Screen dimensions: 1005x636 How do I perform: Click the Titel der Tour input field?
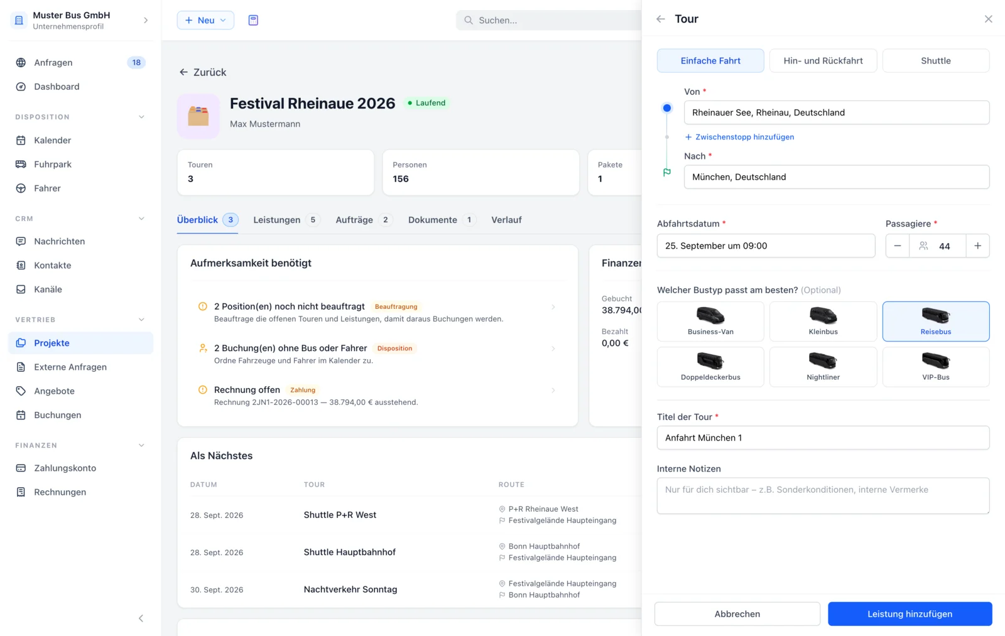(823, 438)
